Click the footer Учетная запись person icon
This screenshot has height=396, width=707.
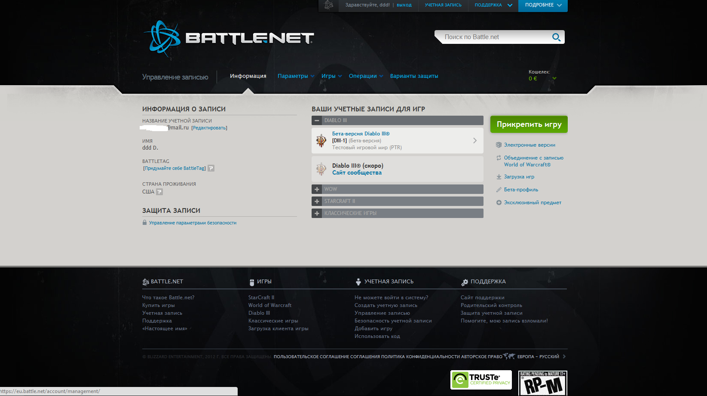tap(358, 282)
